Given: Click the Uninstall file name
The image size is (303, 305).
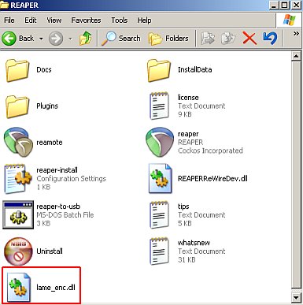Looking at the screenshot, I should pyautogui.click(x=50, y=251).
